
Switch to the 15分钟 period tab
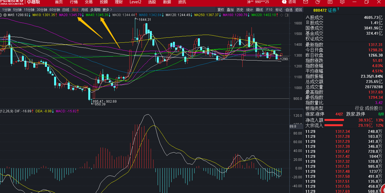coord(29,10)
